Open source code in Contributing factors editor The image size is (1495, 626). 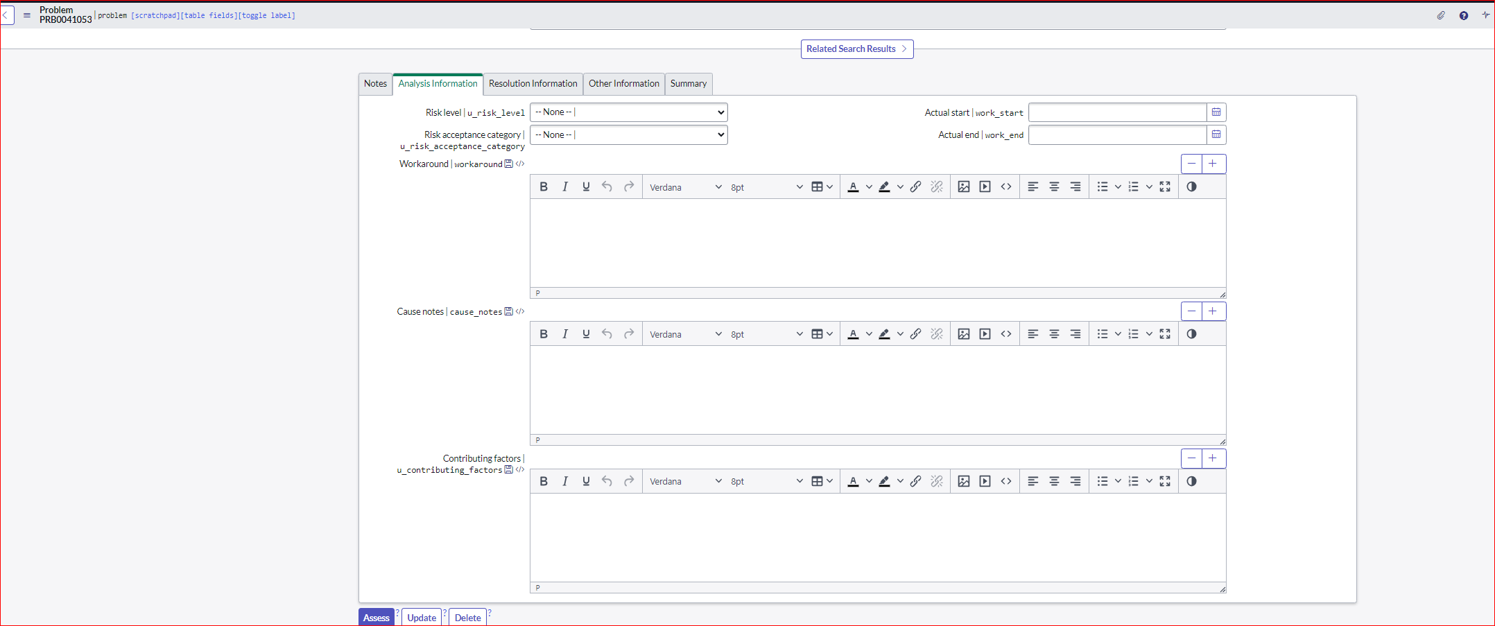point(1006,481)
